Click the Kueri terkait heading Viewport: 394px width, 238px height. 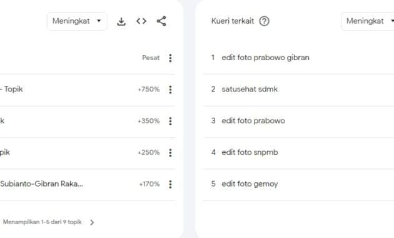coord(233,21)
